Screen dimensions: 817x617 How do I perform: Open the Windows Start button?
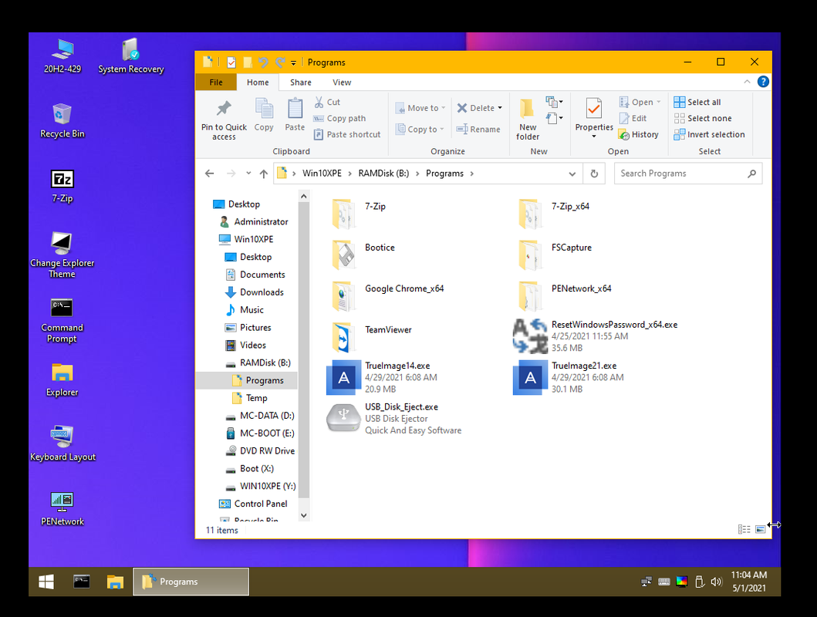pos(46,582)
